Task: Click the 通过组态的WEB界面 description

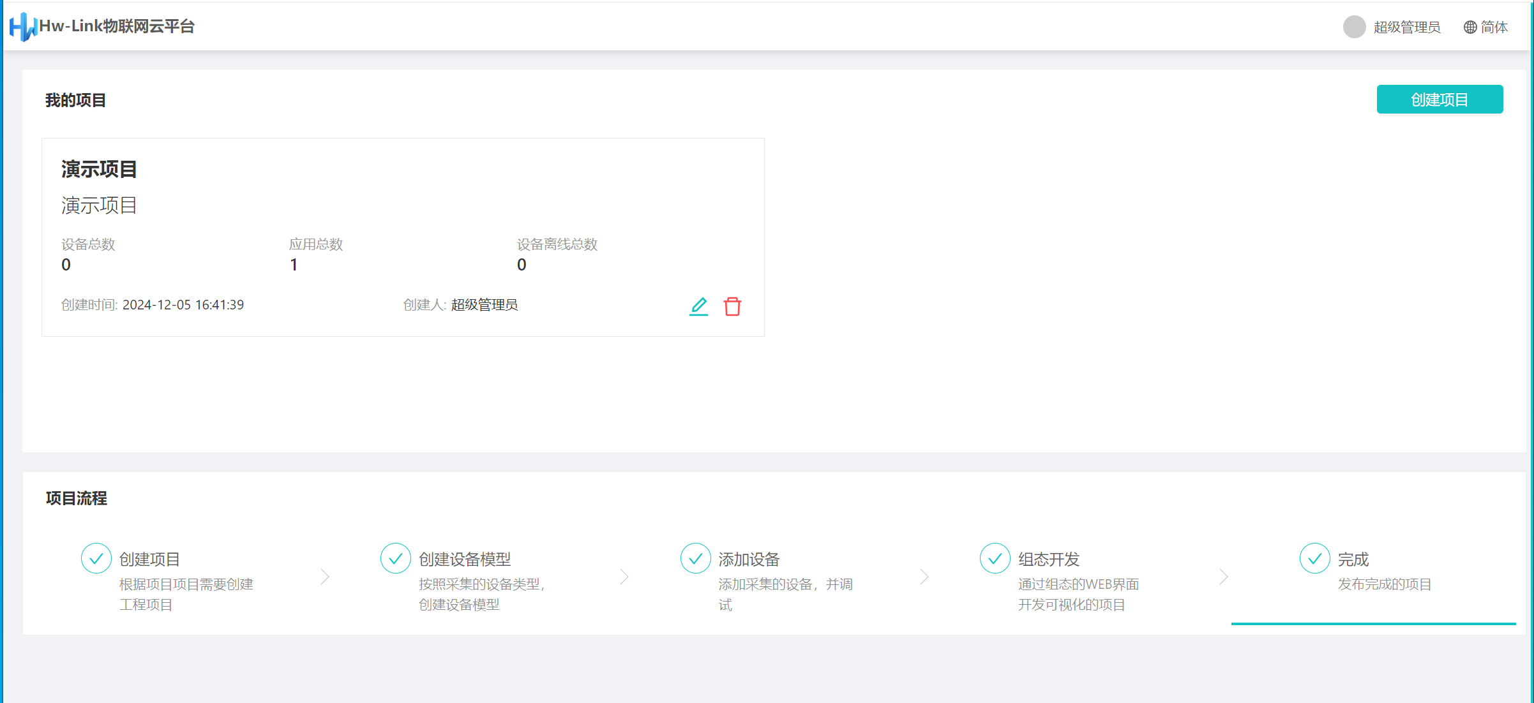Action: [1079, 595]
